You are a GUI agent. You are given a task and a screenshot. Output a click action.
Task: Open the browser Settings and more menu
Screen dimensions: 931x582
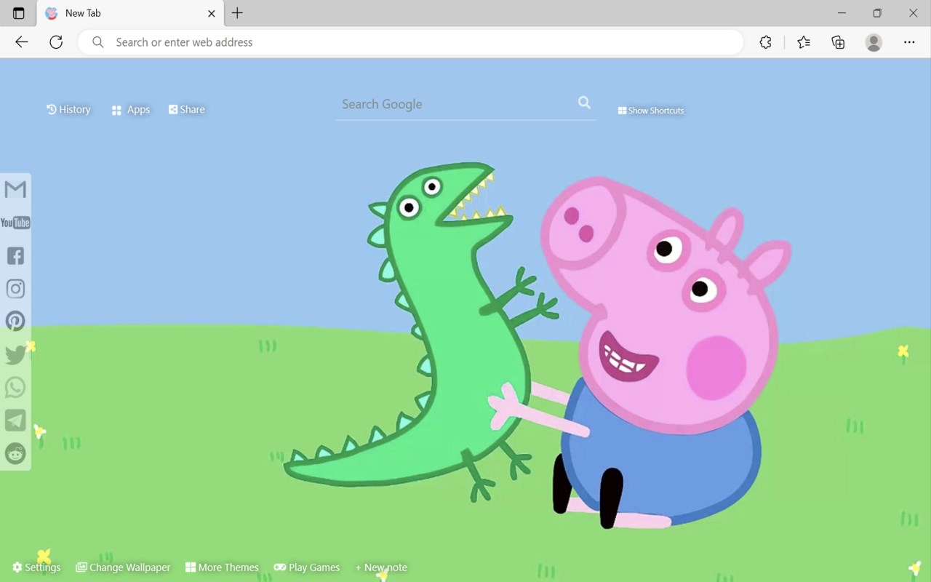(909, 42)
